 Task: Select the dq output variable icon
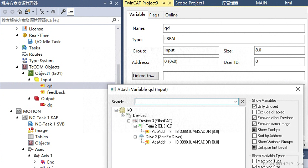pyautogui.click(x=43, y=105)
